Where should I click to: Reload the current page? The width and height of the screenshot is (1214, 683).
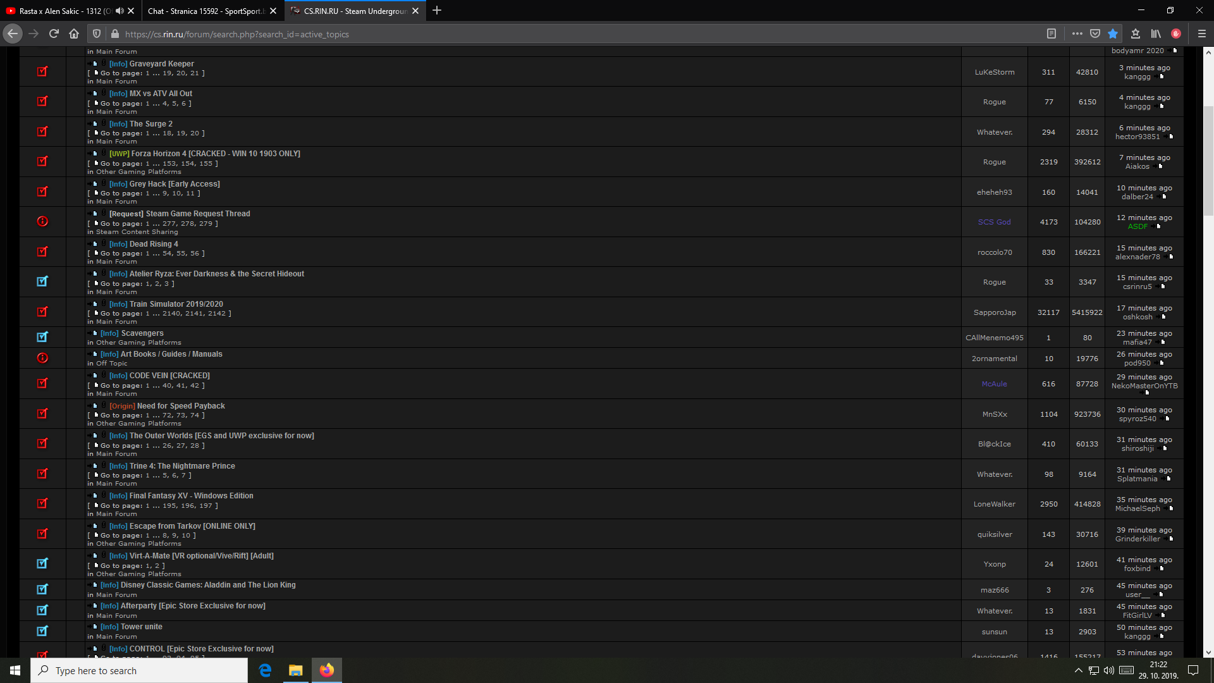coord(54,34)
